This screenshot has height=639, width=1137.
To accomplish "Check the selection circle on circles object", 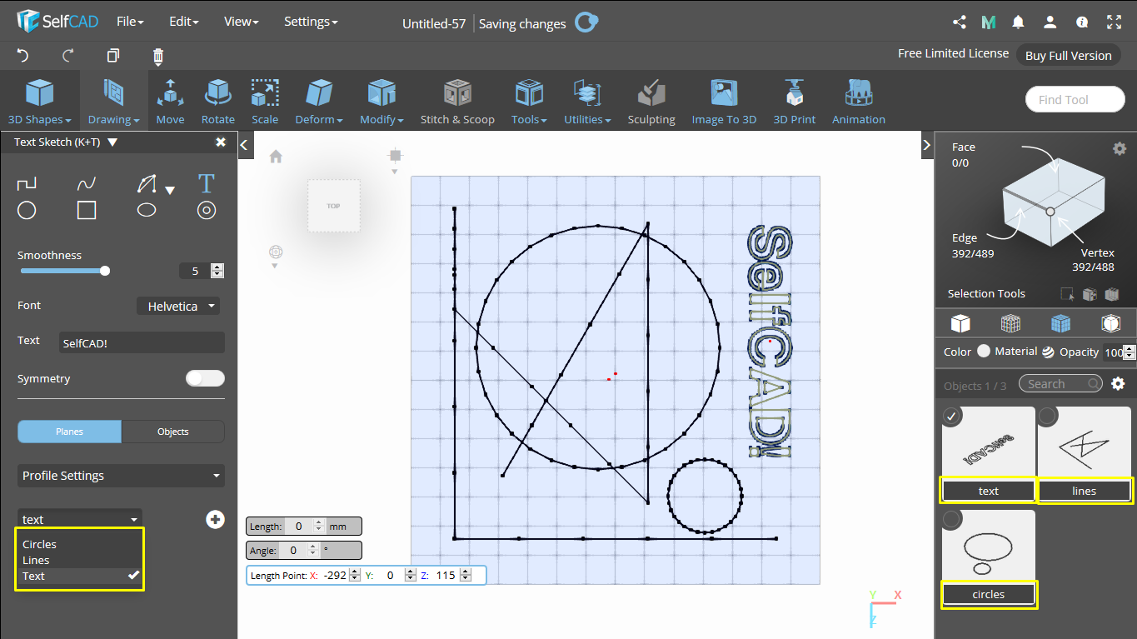I will (x=951, y=520).
